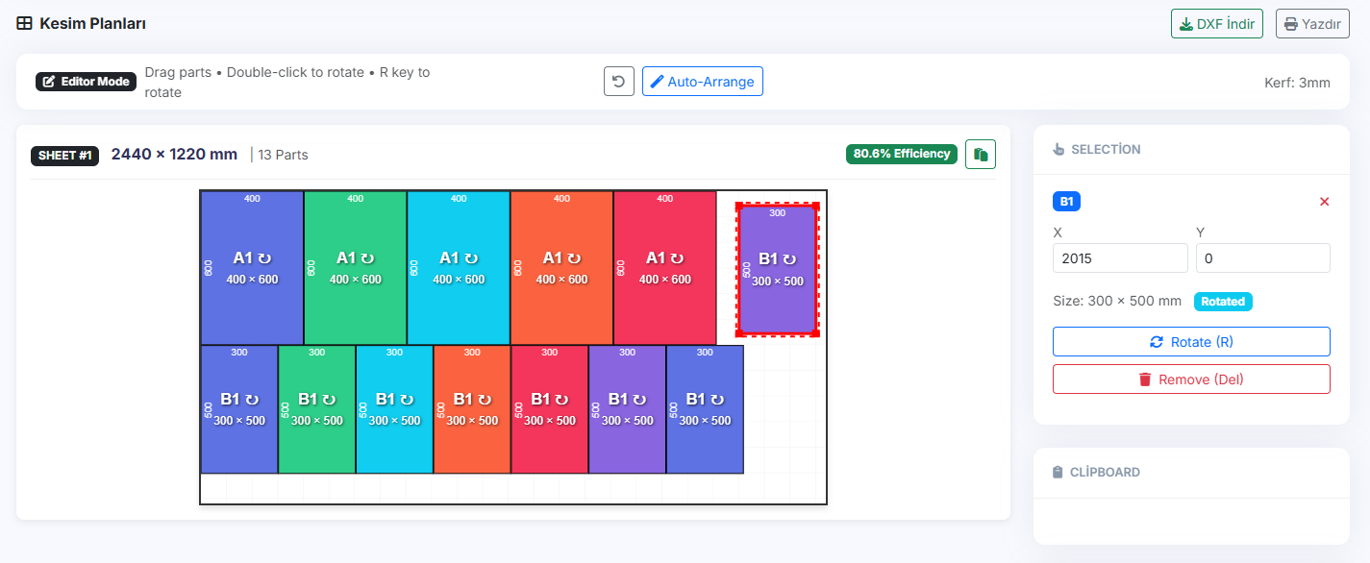Viewport: 1370px width, 563px height.
Task: Click the pencil icon on the Editor Mode badge
Action: (x=50, y=81)
